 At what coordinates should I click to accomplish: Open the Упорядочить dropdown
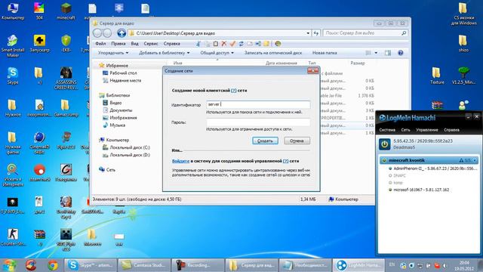coord(113,53)
